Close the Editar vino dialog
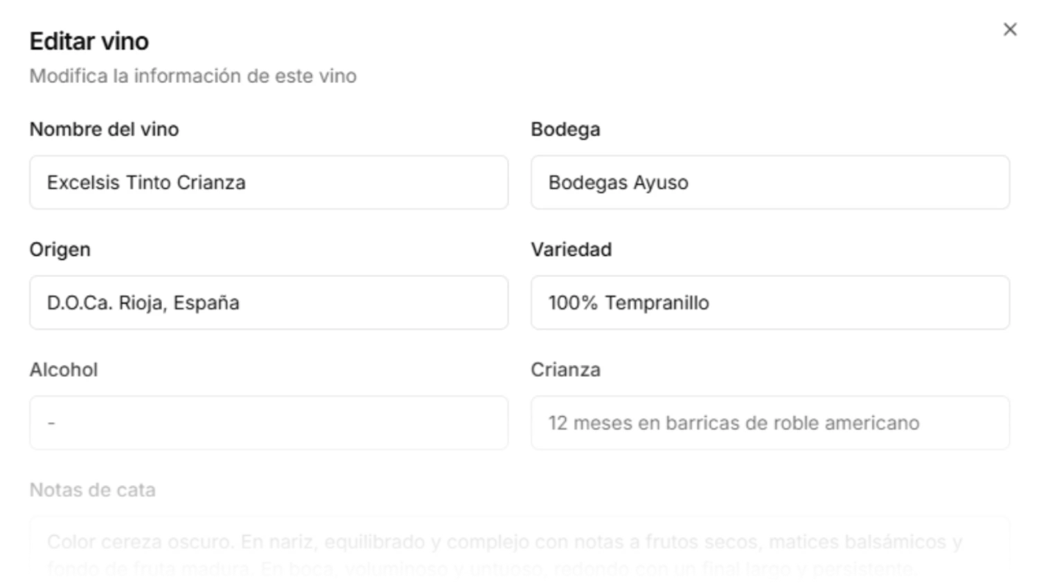1039x584 pixels. (1010, 29)
